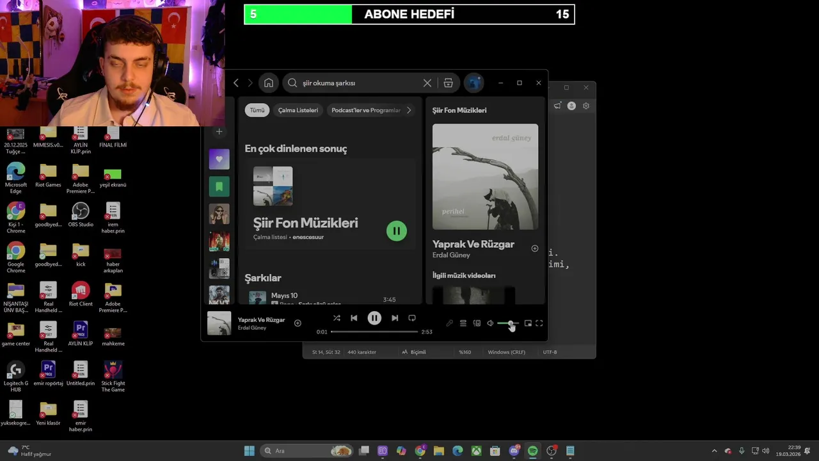Click the plus icon in the Spotify library sidebar
Image resolution: width=819 pixels, height=461 pixels.
[x=219, y=131]
